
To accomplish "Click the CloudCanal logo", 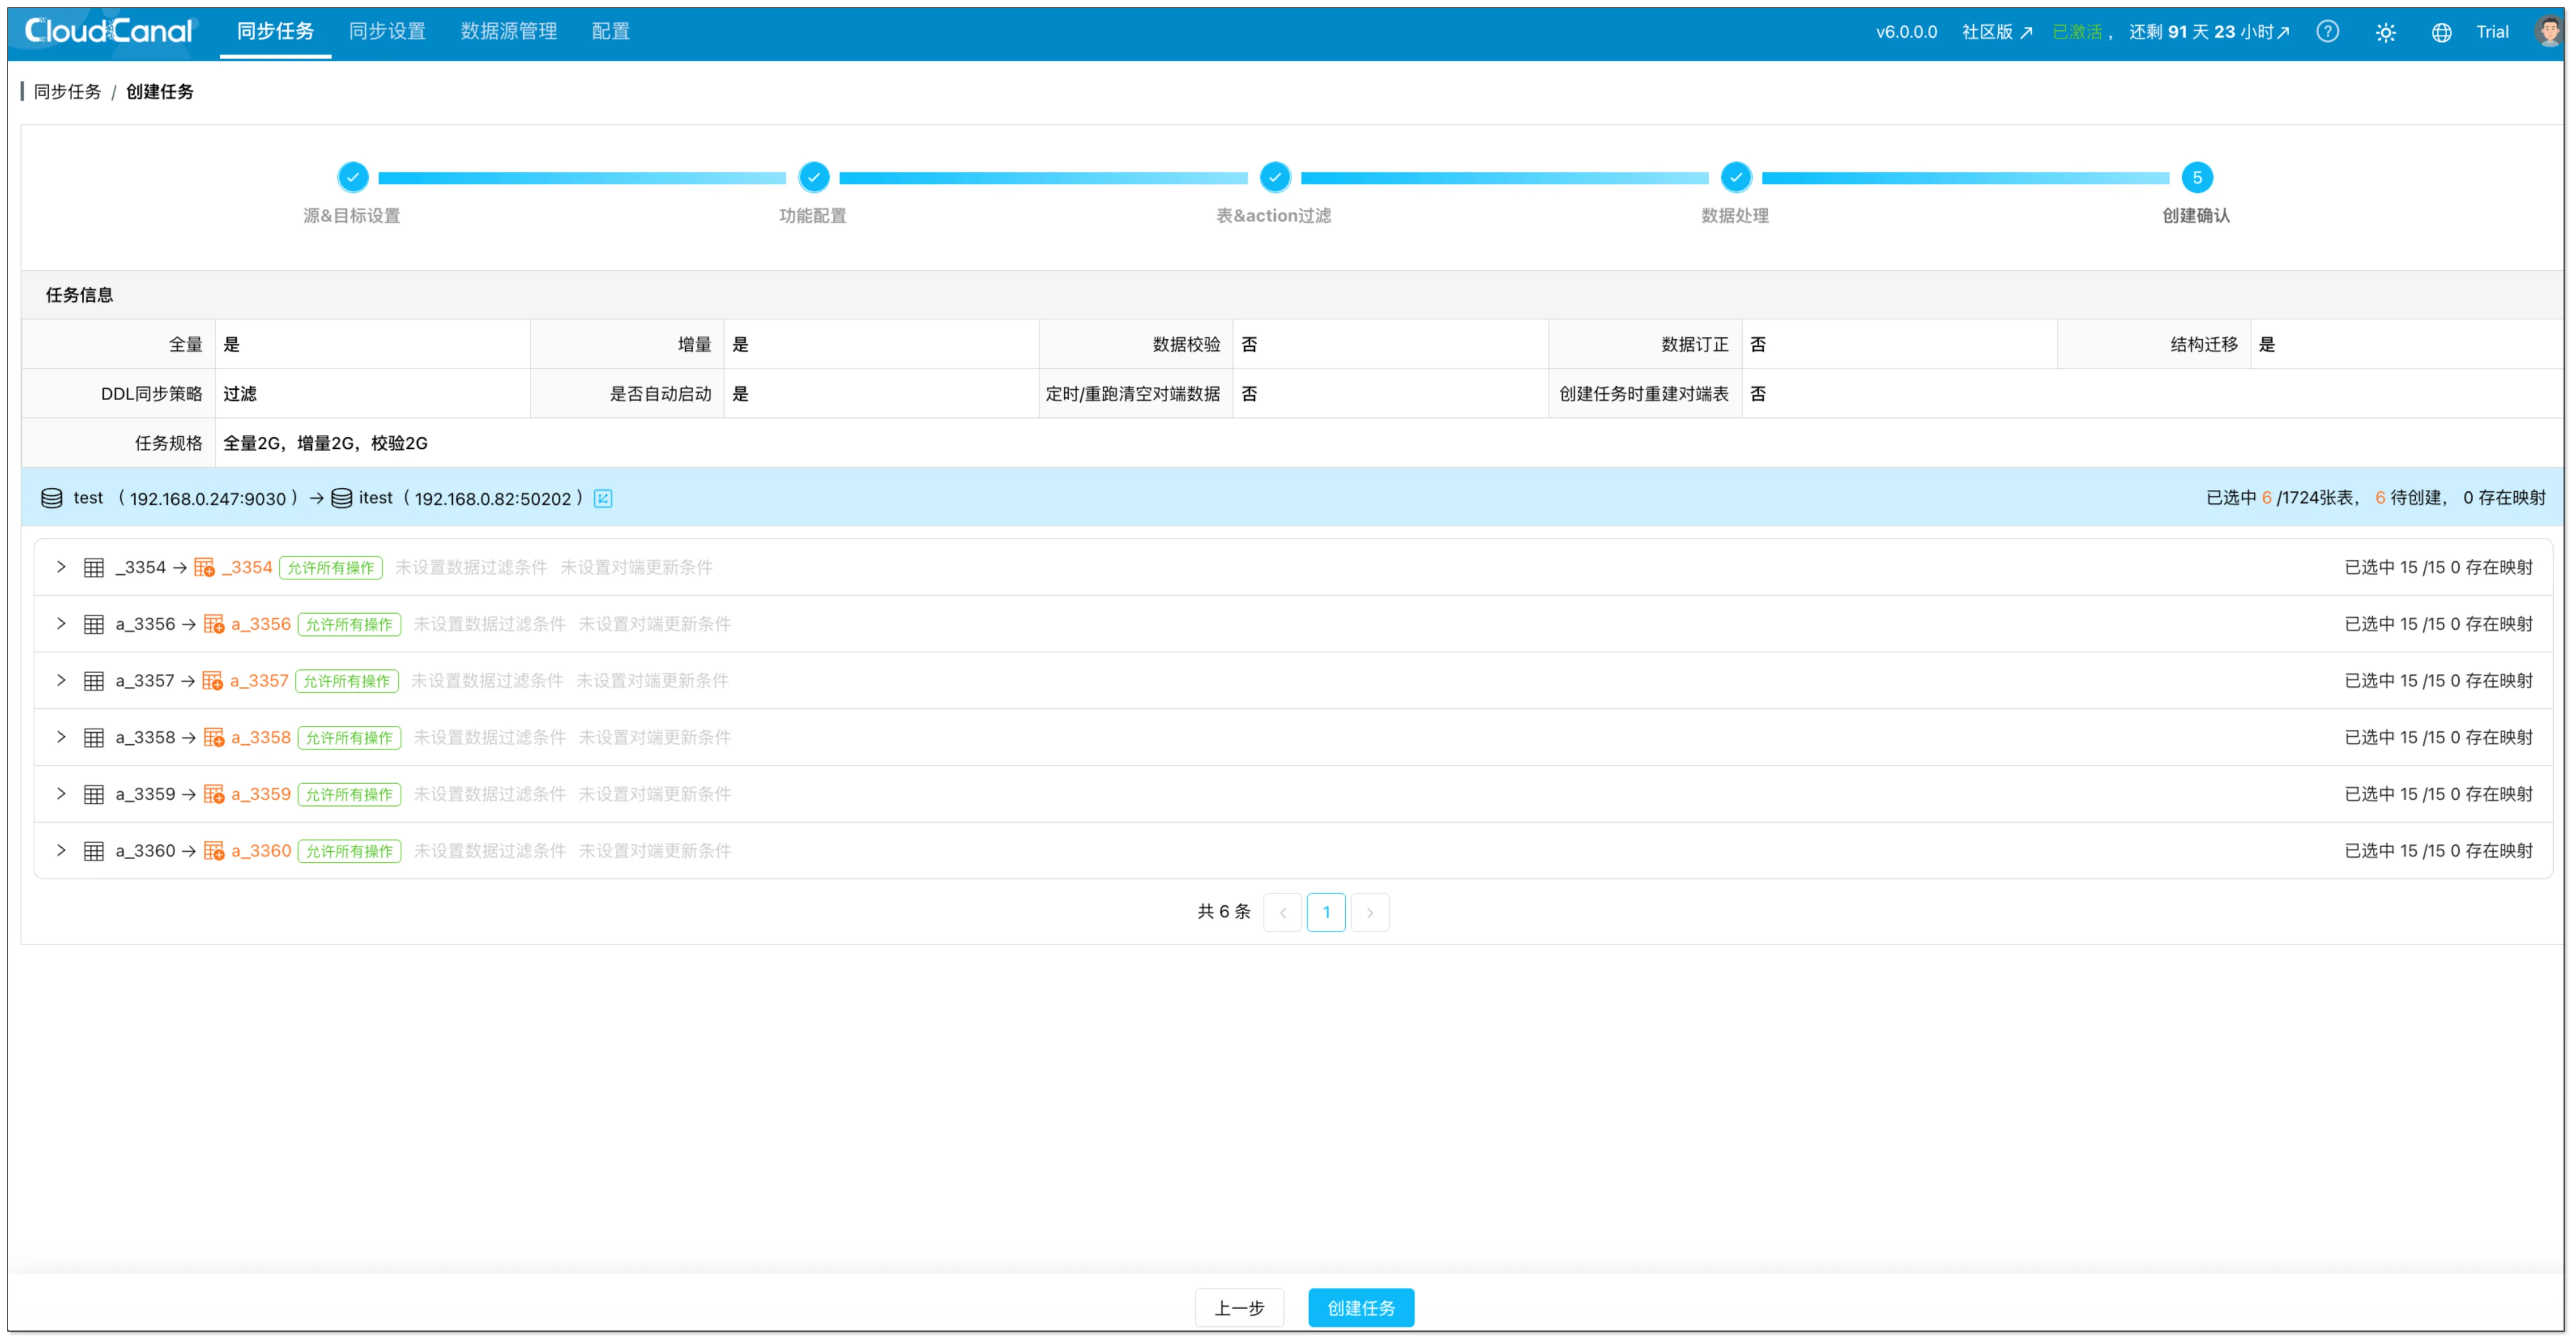I will tap(108, 31).
